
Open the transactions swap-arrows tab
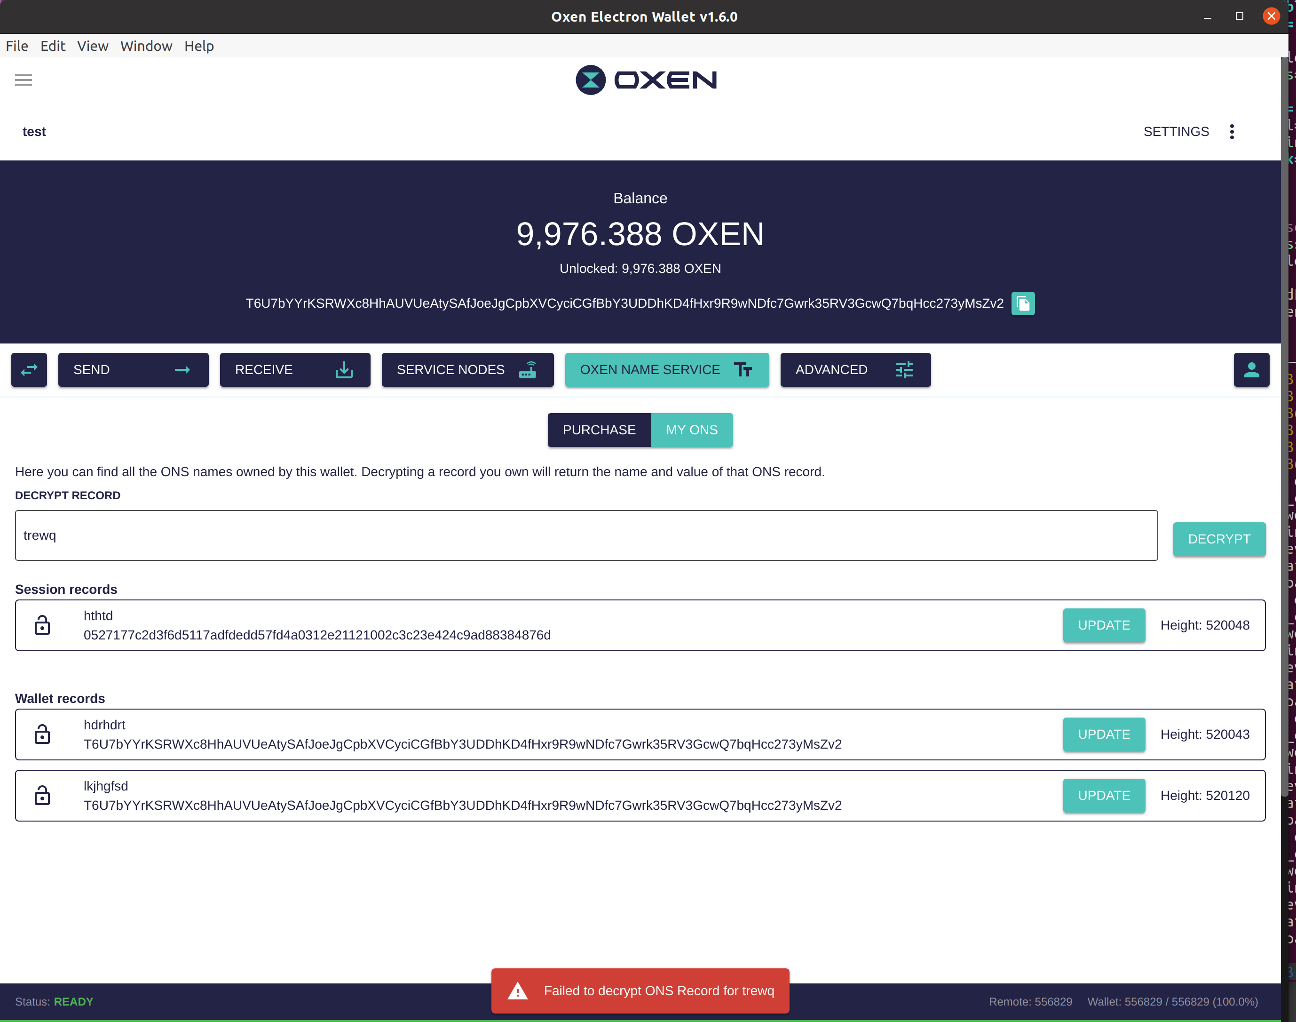click(29, 370)
